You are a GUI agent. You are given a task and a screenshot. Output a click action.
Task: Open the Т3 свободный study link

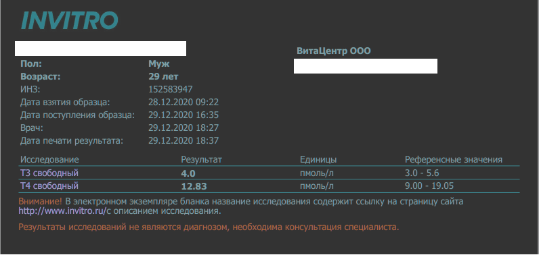(x=49, y=173)
